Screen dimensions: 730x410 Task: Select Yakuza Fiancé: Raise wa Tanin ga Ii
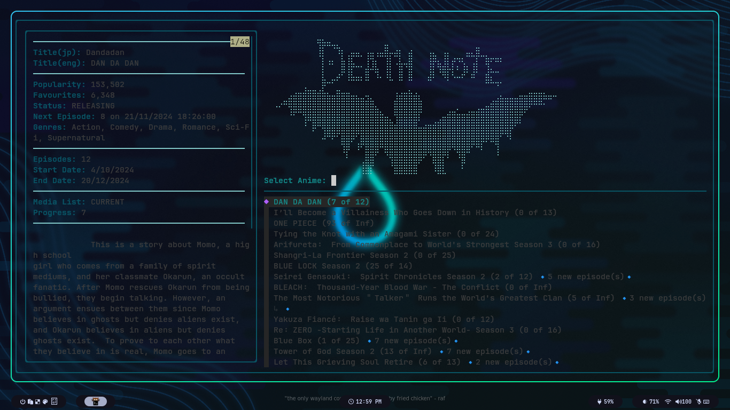(384, 319)
